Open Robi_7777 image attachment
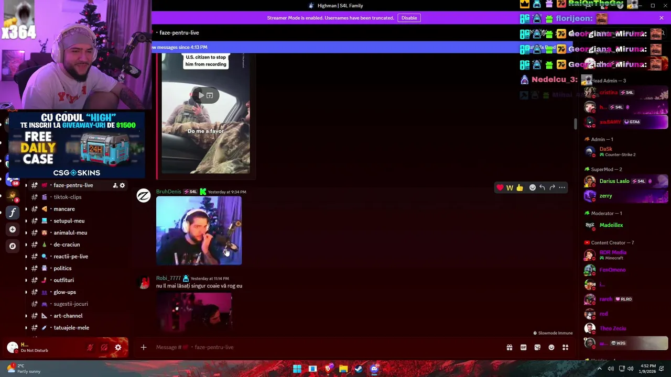 tap(194, 313)
